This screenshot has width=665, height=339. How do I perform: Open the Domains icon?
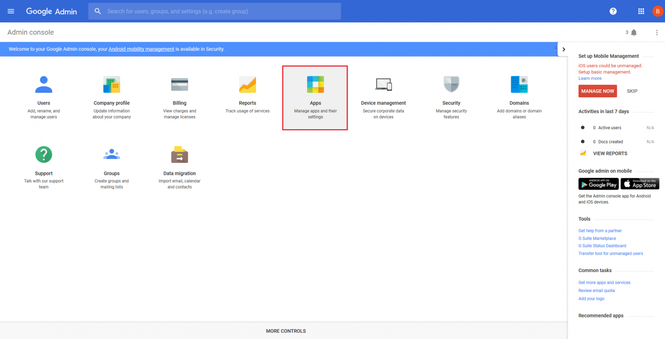pos(519,84)
